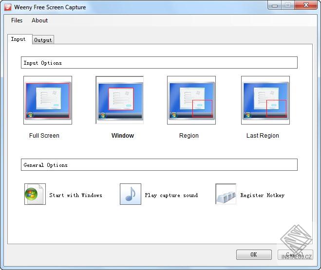Confirm settings with the OK button

tap(254, 254)
